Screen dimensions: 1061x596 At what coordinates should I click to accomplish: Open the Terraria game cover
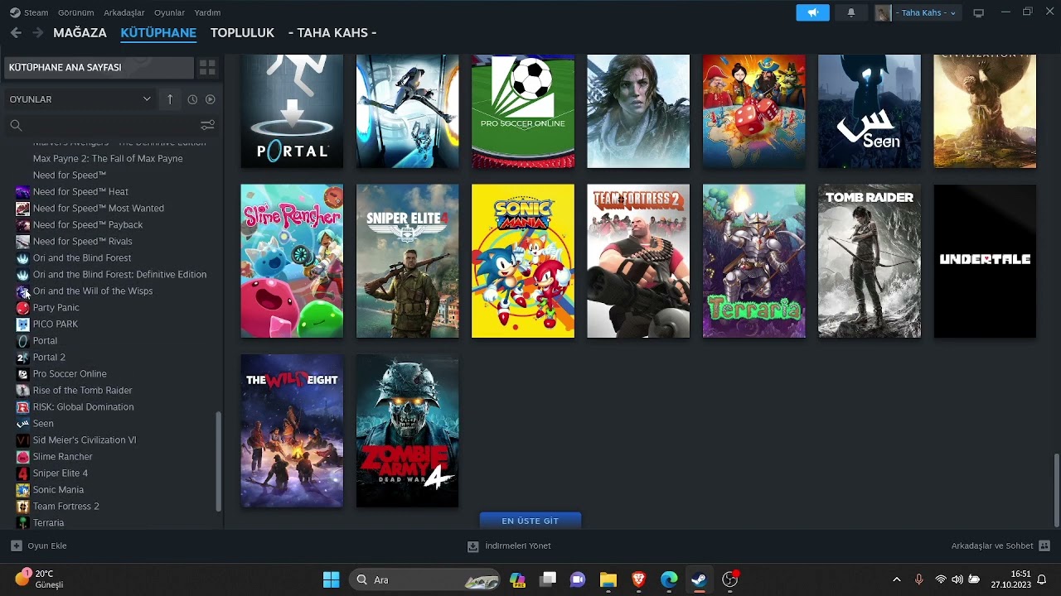point(753,261)
